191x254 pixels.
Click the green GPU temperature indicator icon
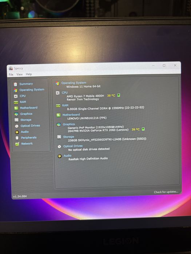pos(143,129)
